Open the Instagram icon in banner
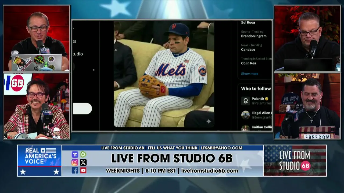Viewport: 344px width, 193px height. click(75, 162)
